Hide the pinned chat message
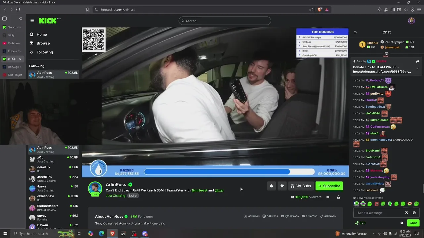Image resolution: width=424 pixels, height=238 pixels. pyautogui.click(x=417, y=61)
